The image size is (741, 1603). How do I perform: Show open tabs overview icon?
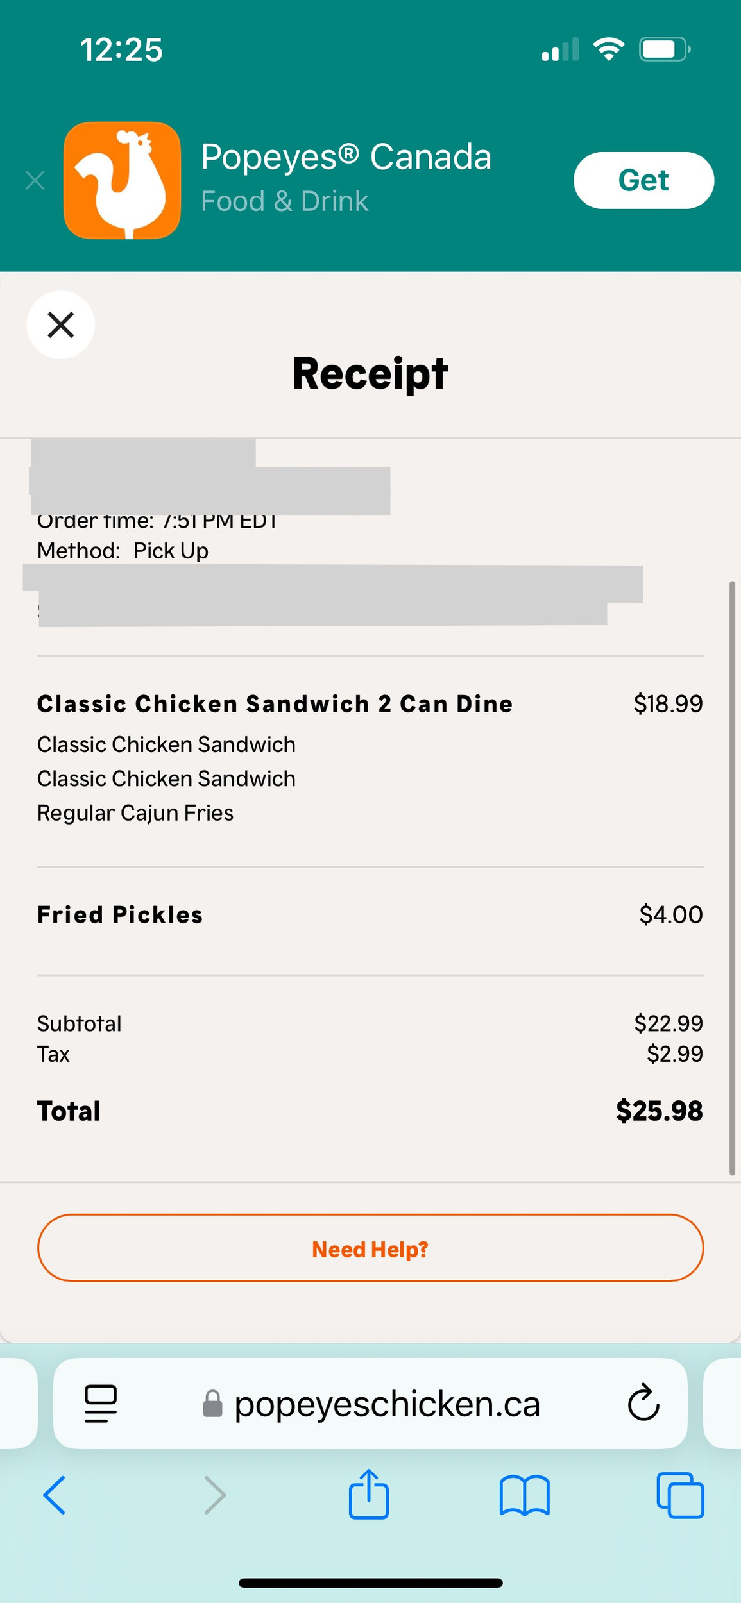[680, 1495]
